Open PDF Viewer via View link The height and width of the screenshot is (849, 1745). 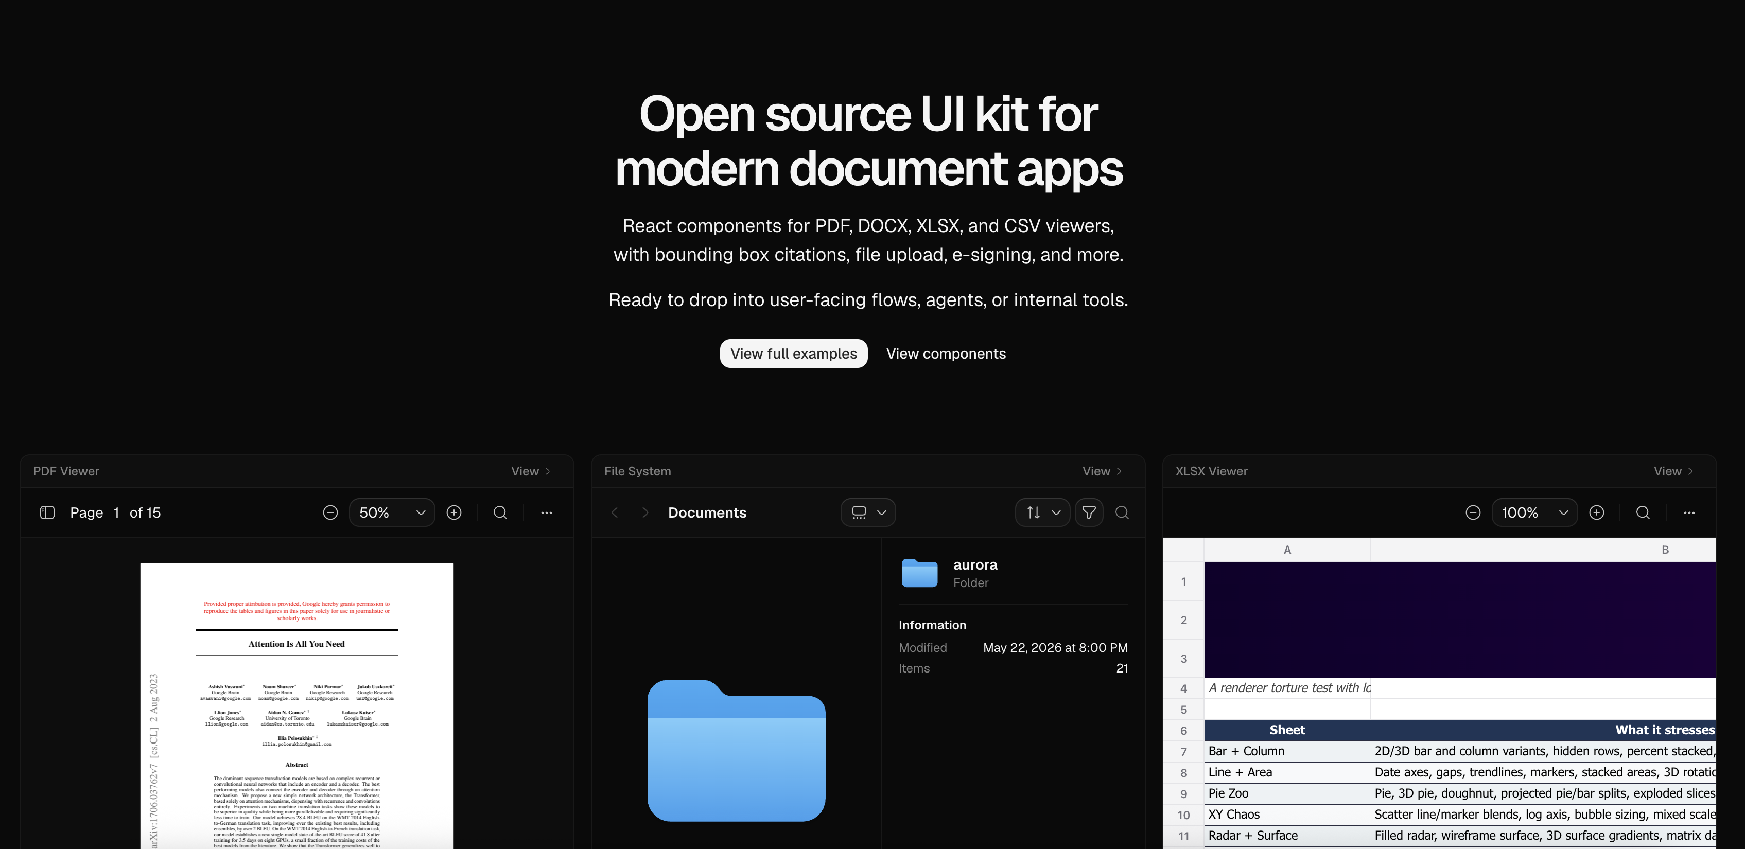(531, 471)
